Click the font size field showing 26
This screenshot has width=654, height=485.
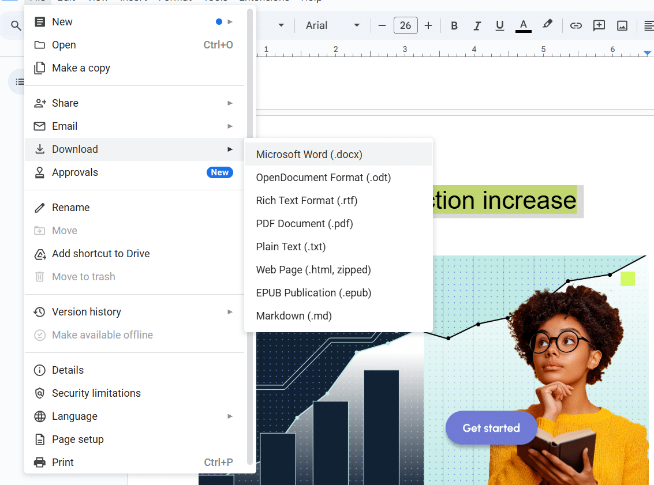[x=405, y=26]
